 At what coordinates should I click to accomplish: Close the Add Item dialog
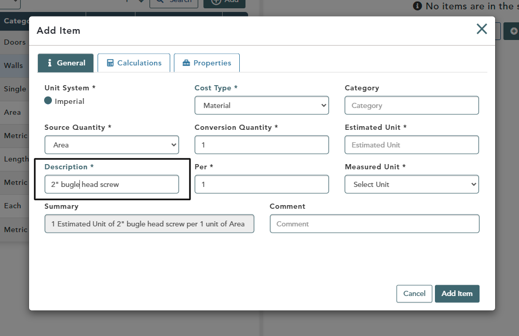tap(482, 29)
